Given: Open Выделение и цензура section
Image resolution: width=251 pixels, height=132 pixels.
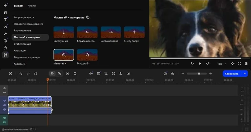Looking at the screenshot, I should tap(27, 57).
